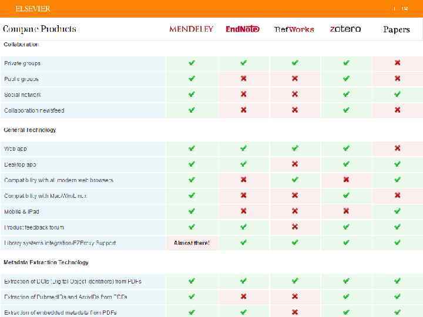Click Papers cross for Mac/Win/Linux compatibility
The image size is (423, 317).
(397, 195)
